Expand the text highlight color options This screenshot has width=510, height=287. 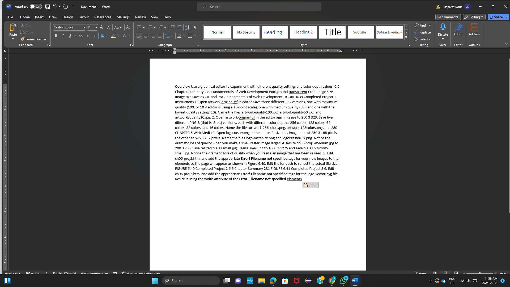pyautogui.click(x=118, y=36)
